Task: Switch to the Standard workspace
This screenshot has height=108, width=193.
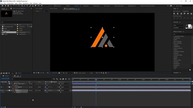Action: coord(76,6)
